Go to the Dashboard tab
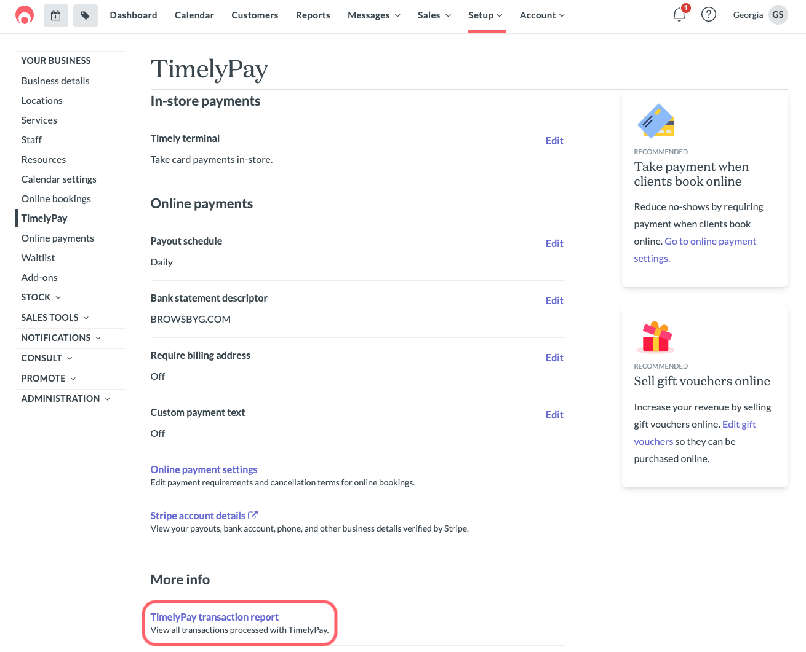806x652 pixels. 134,15
